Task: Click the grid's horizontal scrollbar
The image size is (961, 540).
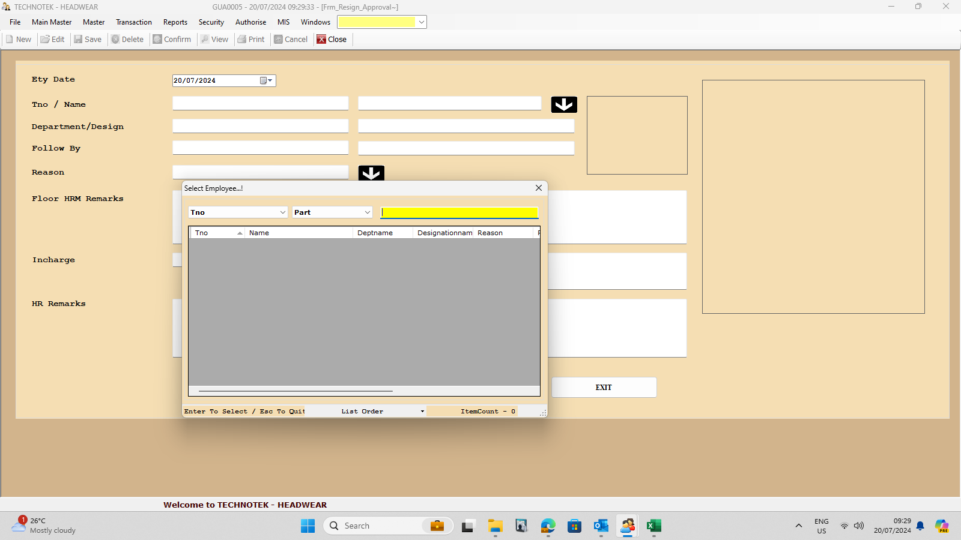Action: click(x=296, y=391)
